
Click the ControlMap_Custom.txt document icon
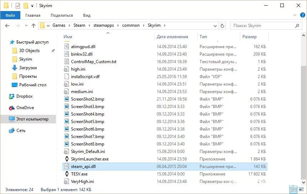[x=67, y=61]
